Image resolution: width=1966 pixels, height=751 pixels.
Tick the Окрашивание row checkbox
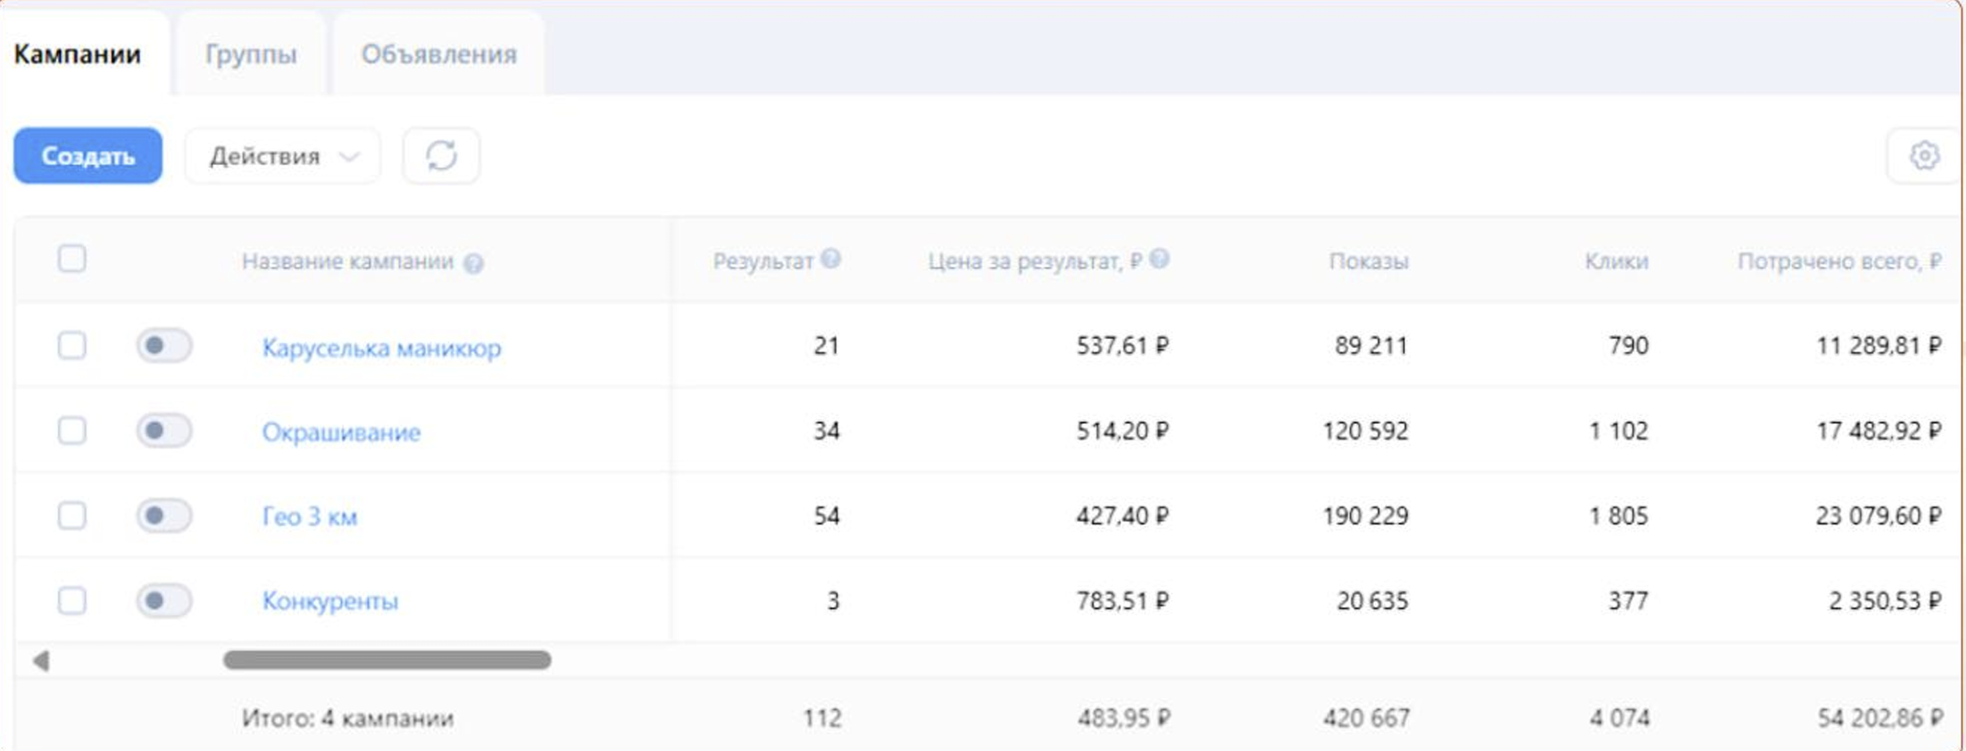point(72,431)
